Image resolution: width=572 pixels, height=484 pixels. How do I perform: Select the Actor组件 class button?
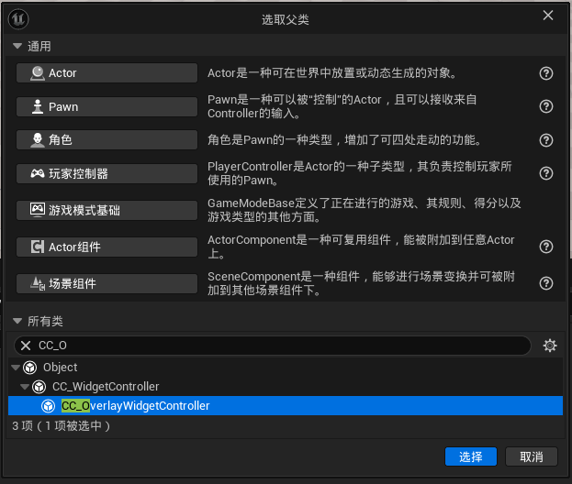point(107,247)
